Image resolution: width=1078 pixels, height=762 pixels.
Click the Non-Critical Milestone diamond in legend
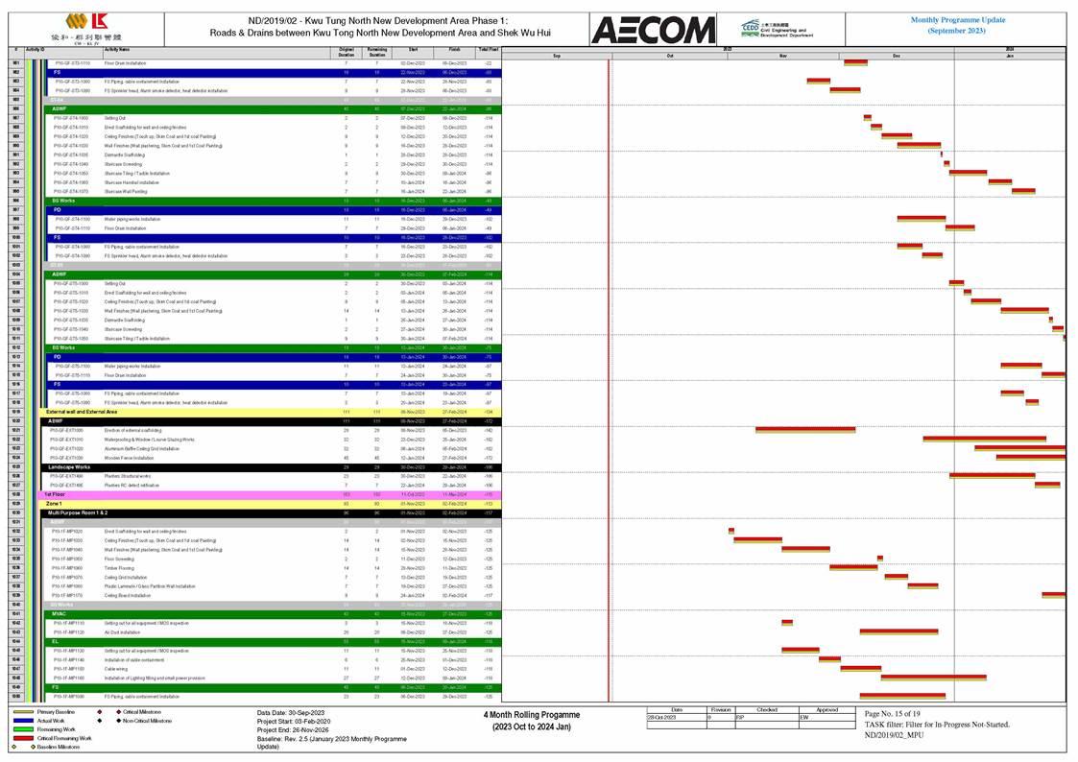(x=100, y=719)
